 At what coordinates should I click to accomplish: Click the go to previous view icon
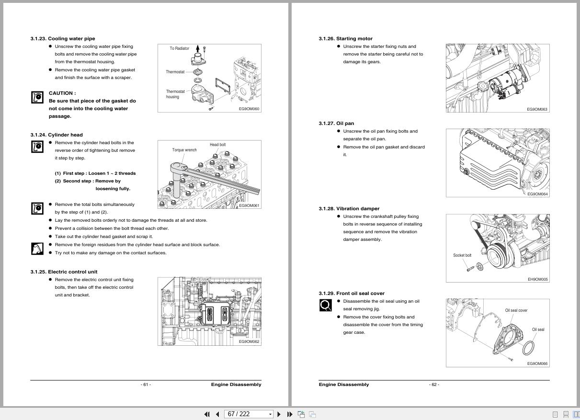coord(301,414)
